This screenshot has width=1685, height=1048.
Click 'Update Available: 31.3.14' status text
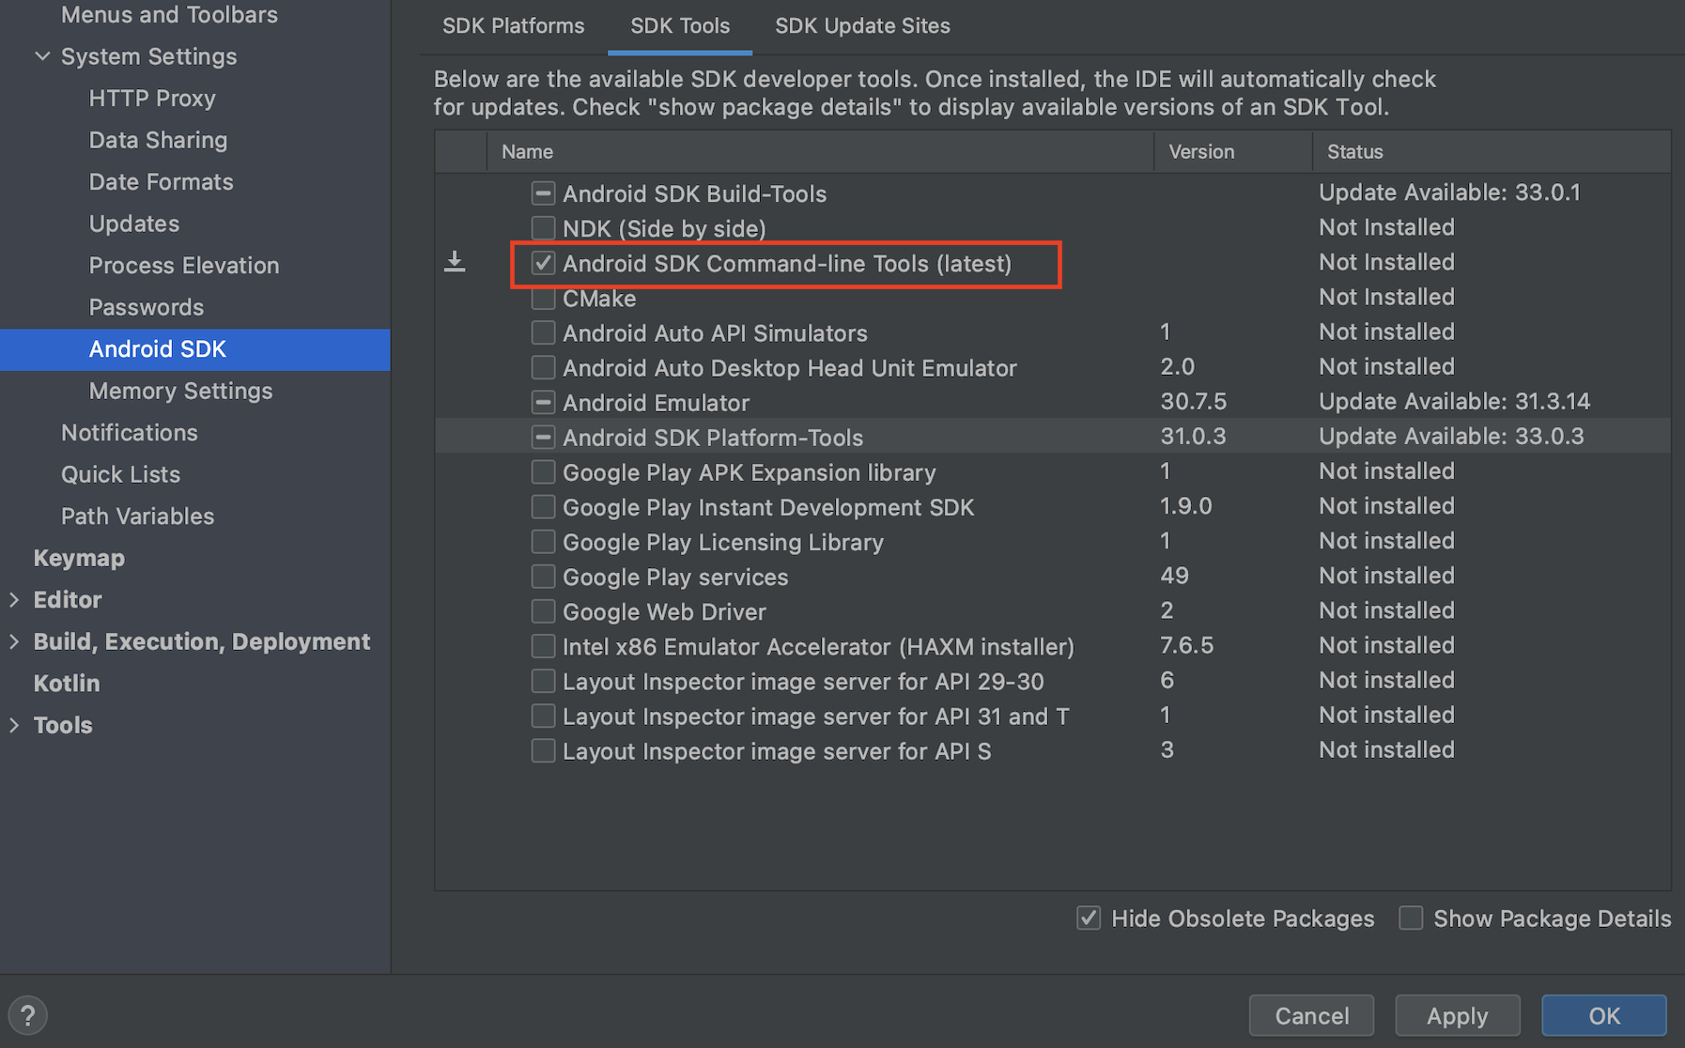[x=1454, y=401]
